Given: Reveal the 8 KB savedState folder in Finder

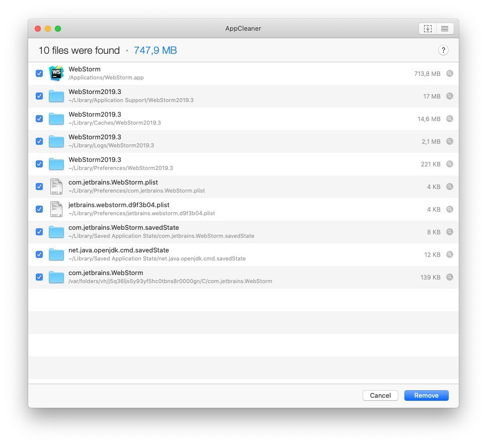Looking at the screenshot, I should point(449,232).
